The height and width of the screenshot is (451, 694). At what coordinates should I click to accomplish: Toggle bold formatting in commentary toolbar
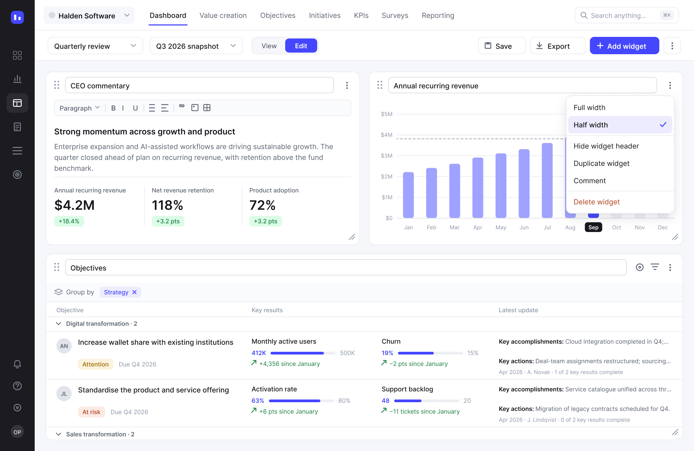point(113,108)
